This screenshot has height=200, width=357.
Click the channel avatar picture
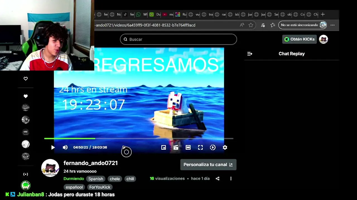pyautogui.click(x=50, y=168)
